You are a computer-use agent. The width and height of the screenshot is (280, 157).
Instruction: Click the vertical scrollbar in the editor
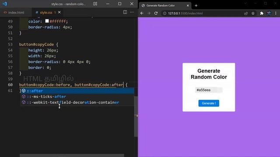(136, 116)
